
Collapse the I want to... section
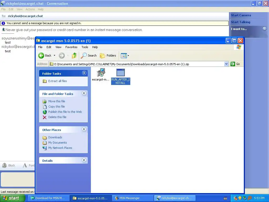(265, 29)
